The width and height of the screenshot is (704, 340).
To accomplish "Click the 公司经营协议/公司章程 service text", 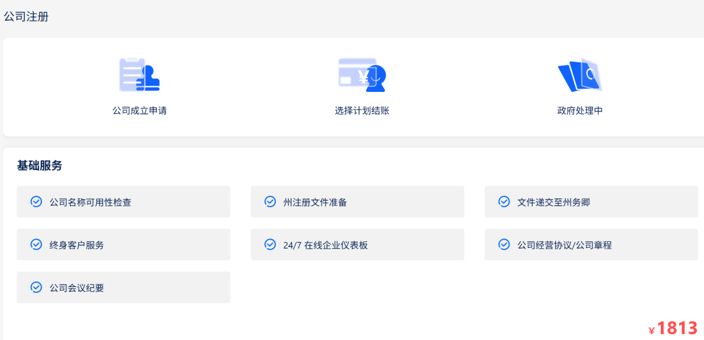I will click(x=564, y=245).
